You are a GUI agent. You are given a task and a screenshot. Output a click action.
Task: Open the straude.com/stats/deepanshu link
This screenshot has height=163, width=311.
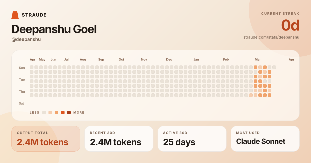(271, 37)
